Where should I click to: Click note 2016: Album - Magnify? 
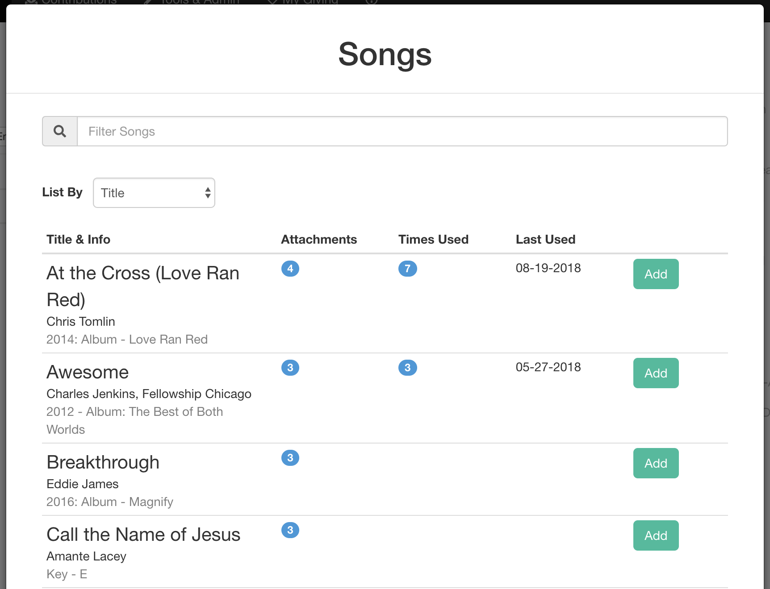point(109,502)
